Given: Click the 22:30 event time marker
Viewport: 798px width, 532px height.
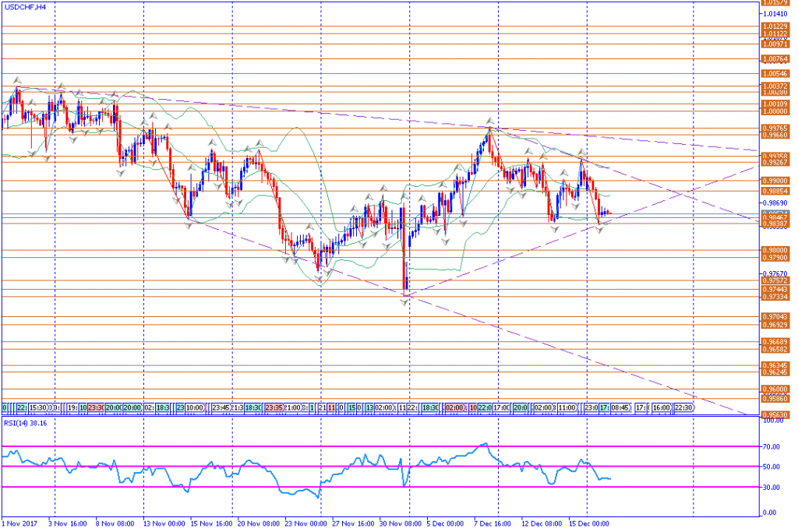Looking at the screenshot, I should coord(683,407).
